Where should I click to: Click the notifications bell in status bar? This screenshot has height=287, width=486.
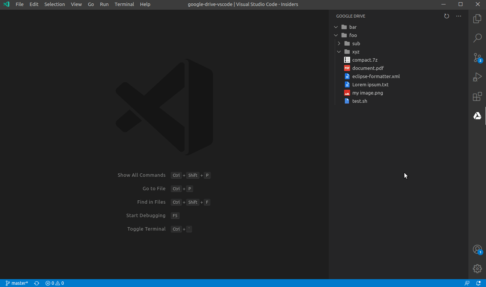click(478, 283)
